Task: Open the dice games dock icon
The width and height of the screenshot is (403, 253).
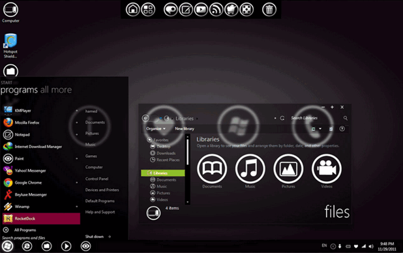Action: (x=246, y=10)
